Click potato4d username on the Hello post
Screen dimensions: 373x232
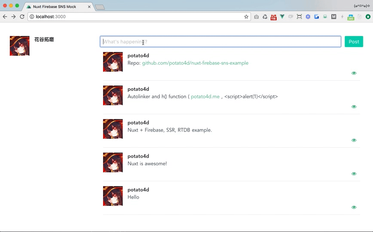coord(138,189)
